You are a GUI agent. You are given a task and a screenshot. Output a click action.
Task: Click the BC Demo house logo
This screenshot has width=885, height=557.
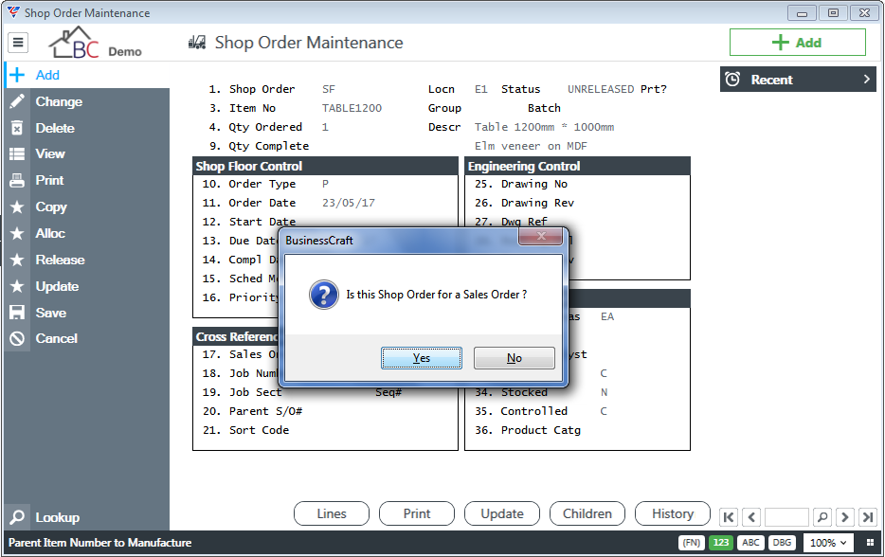(x=95, y=43)
